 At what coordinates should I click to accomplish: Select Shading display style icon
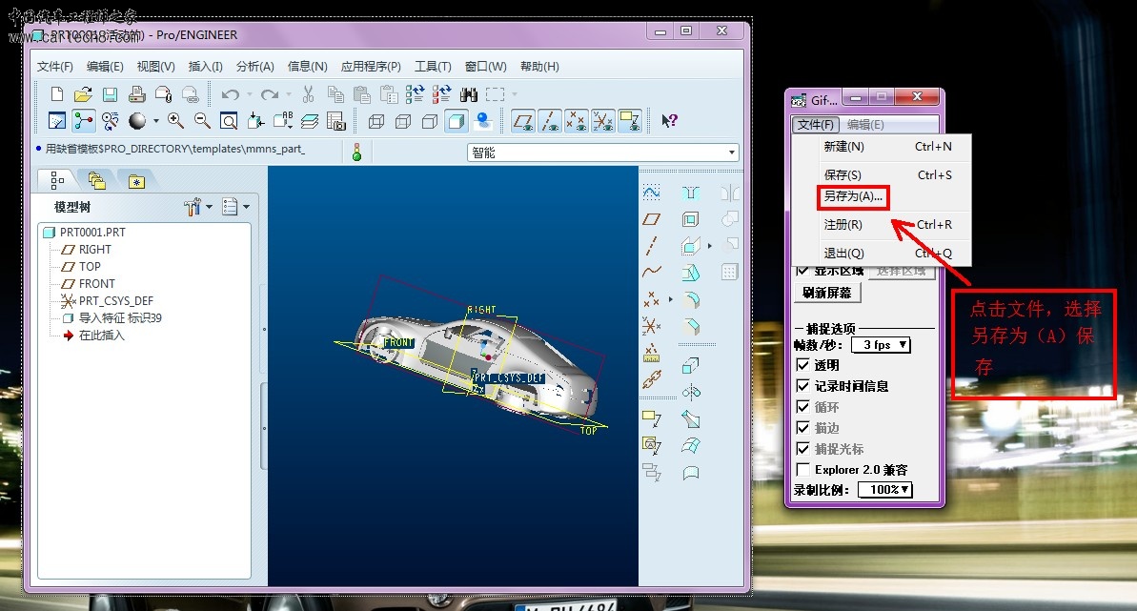click(457, 121)
